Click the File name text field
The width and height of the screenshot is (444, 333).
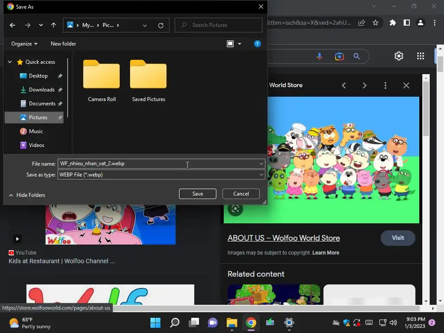click(158, 163)
